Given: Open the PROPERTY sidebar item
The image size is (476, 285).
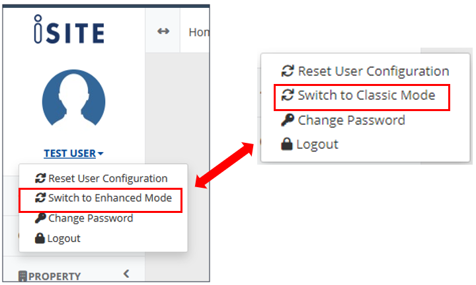Looking at the screenshot, I should pos(50,276).
